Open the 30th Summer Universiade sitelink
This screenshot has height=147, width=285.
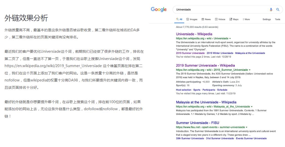click(x=190, y=138)
